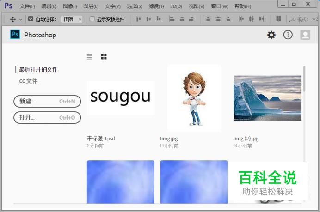The height and width of the screenshot is (212, 320).
Task: Click the Auto-align layers icon
Action: tap(278, 19)
